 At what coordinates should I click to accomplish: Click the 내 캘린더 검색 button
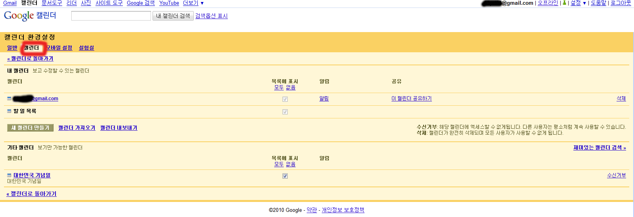(173, 16)
